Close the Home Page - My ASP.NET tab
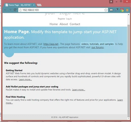 [34, 5]
